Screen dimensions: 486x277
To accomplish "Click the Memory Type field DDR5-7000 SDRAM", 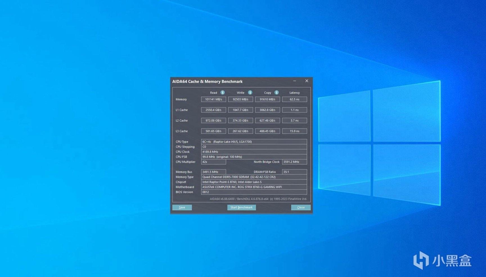I will (254, 177).
